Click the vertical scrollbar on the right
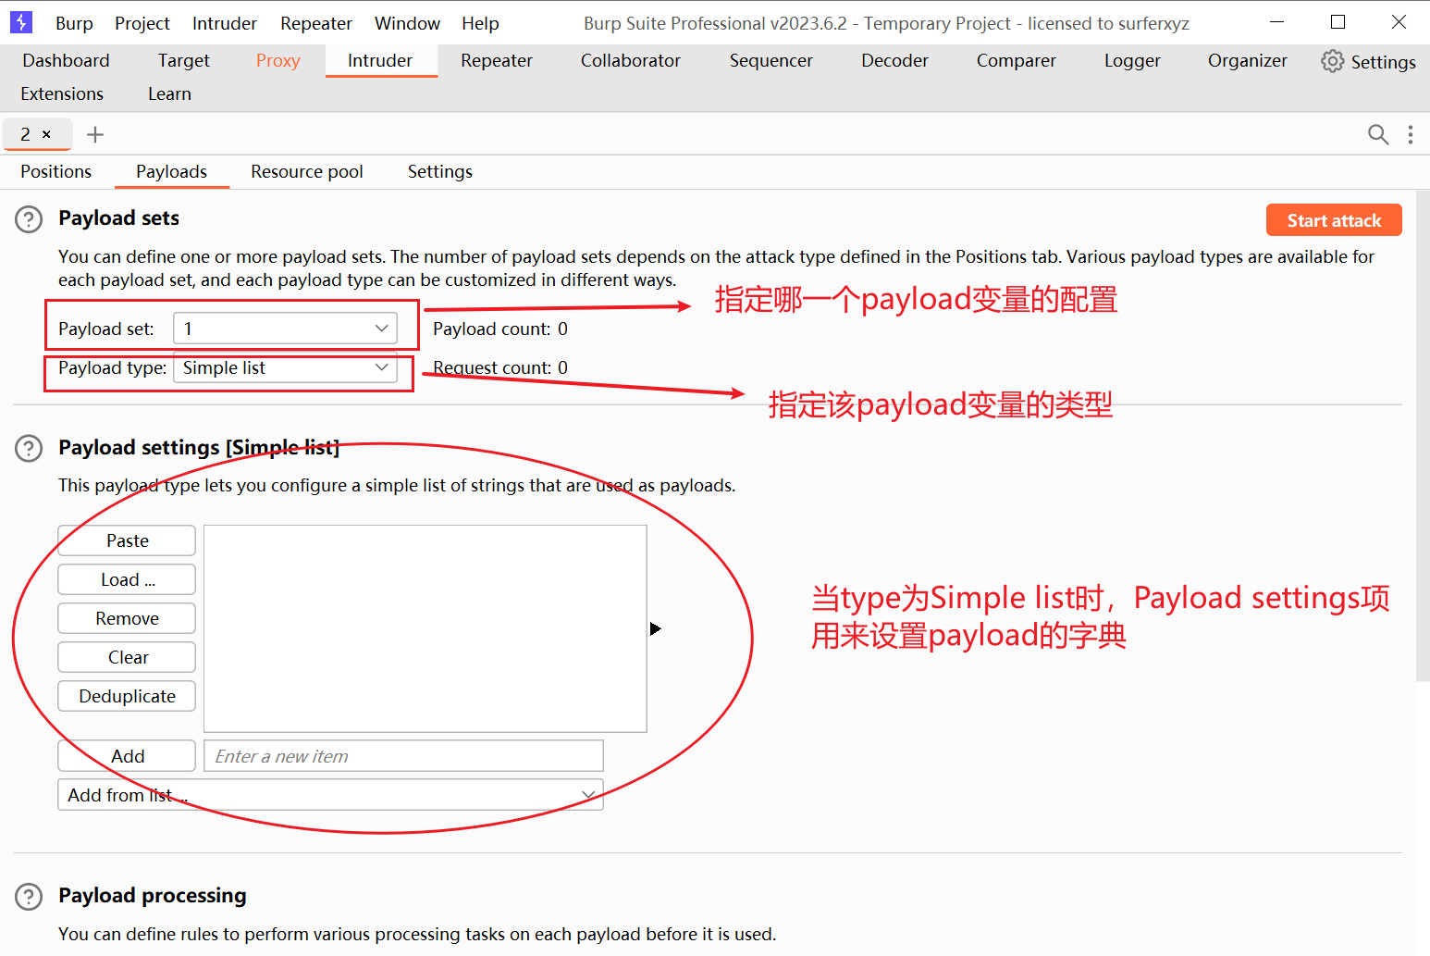 tap(1422, 435)
